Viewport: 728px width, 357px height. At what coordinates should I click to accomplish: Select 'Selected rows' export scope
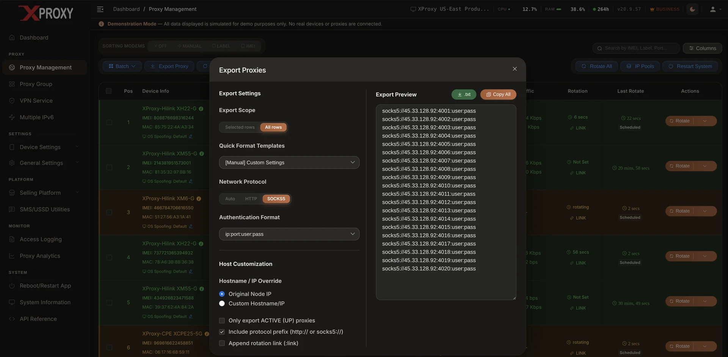pyautogui.click(x=240, y=127)
